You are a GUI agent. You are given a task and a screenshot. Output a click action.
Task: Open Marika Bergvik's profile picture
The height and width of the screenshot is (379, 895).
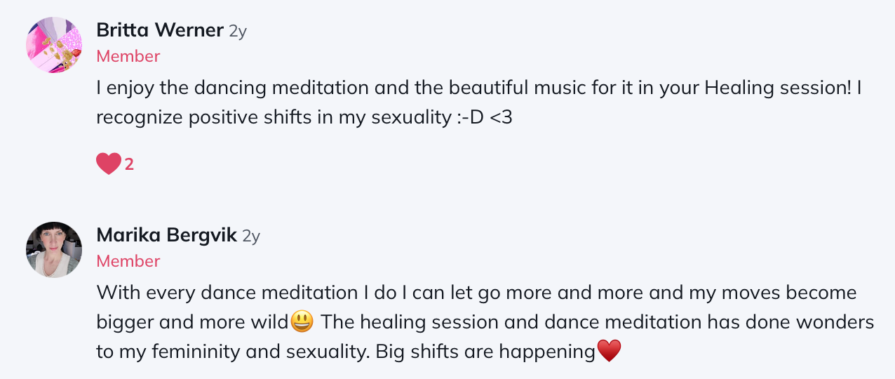pyautogui.click(x=54, y=250)
